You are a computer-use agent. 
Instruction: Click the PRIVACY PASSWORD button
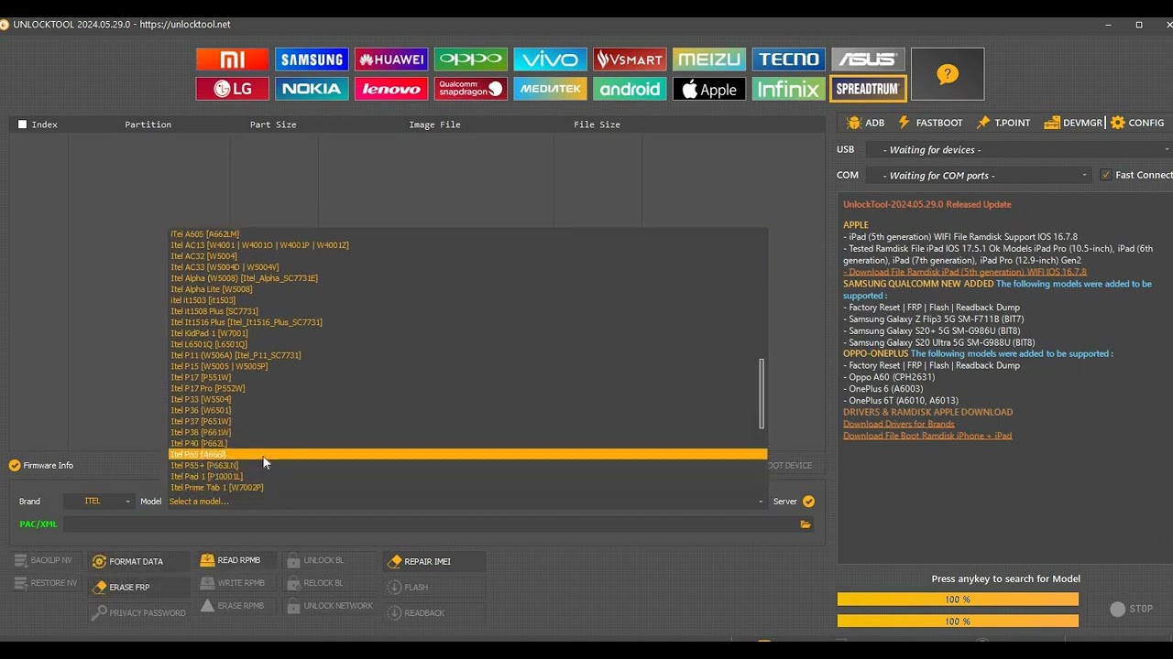(x=138, y=613)
